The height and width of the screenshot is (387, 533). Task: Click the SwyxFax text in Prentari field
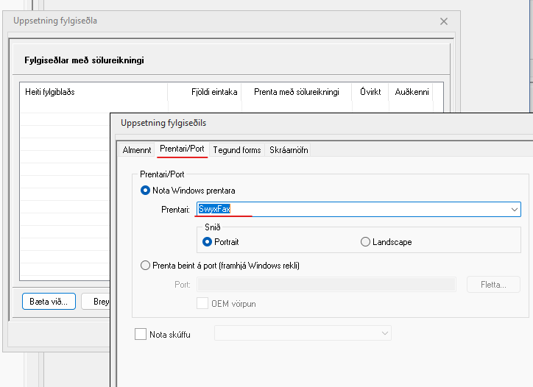coord(216,210)
